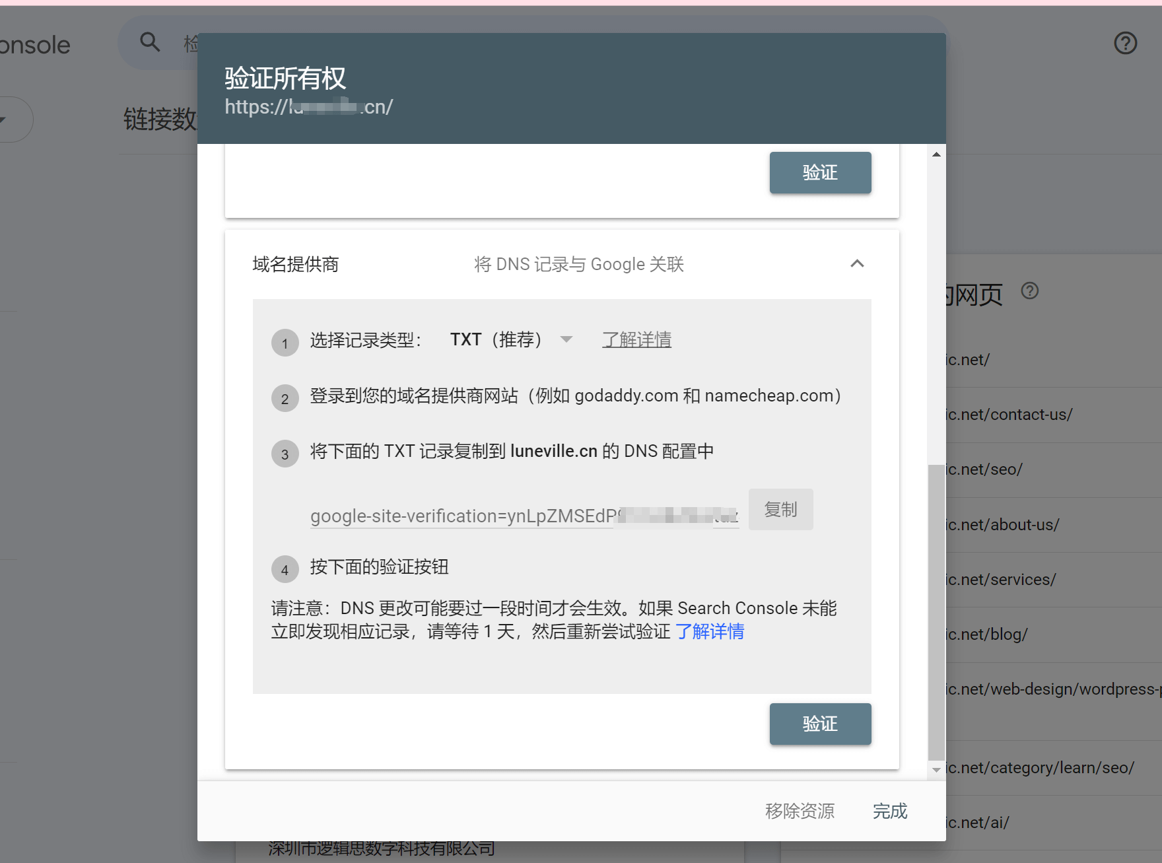The width and height of the screenshot is (1162, 863).
Task: Open the help icon at top right
Action: pos(1126,43)
